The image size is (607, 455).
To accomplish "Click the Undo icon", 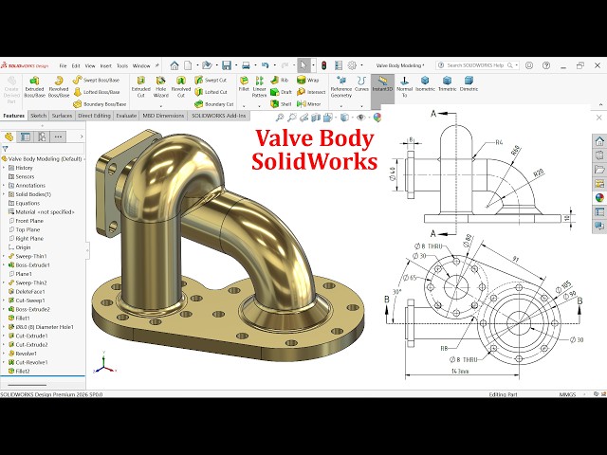I will click(266, 65).
